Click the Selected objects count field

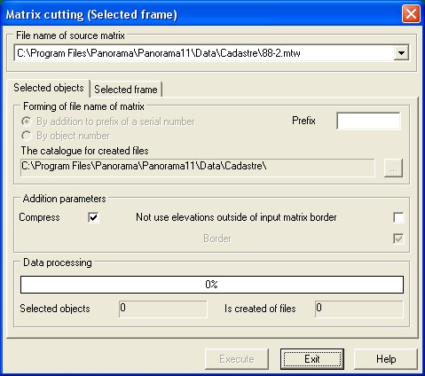163,309
